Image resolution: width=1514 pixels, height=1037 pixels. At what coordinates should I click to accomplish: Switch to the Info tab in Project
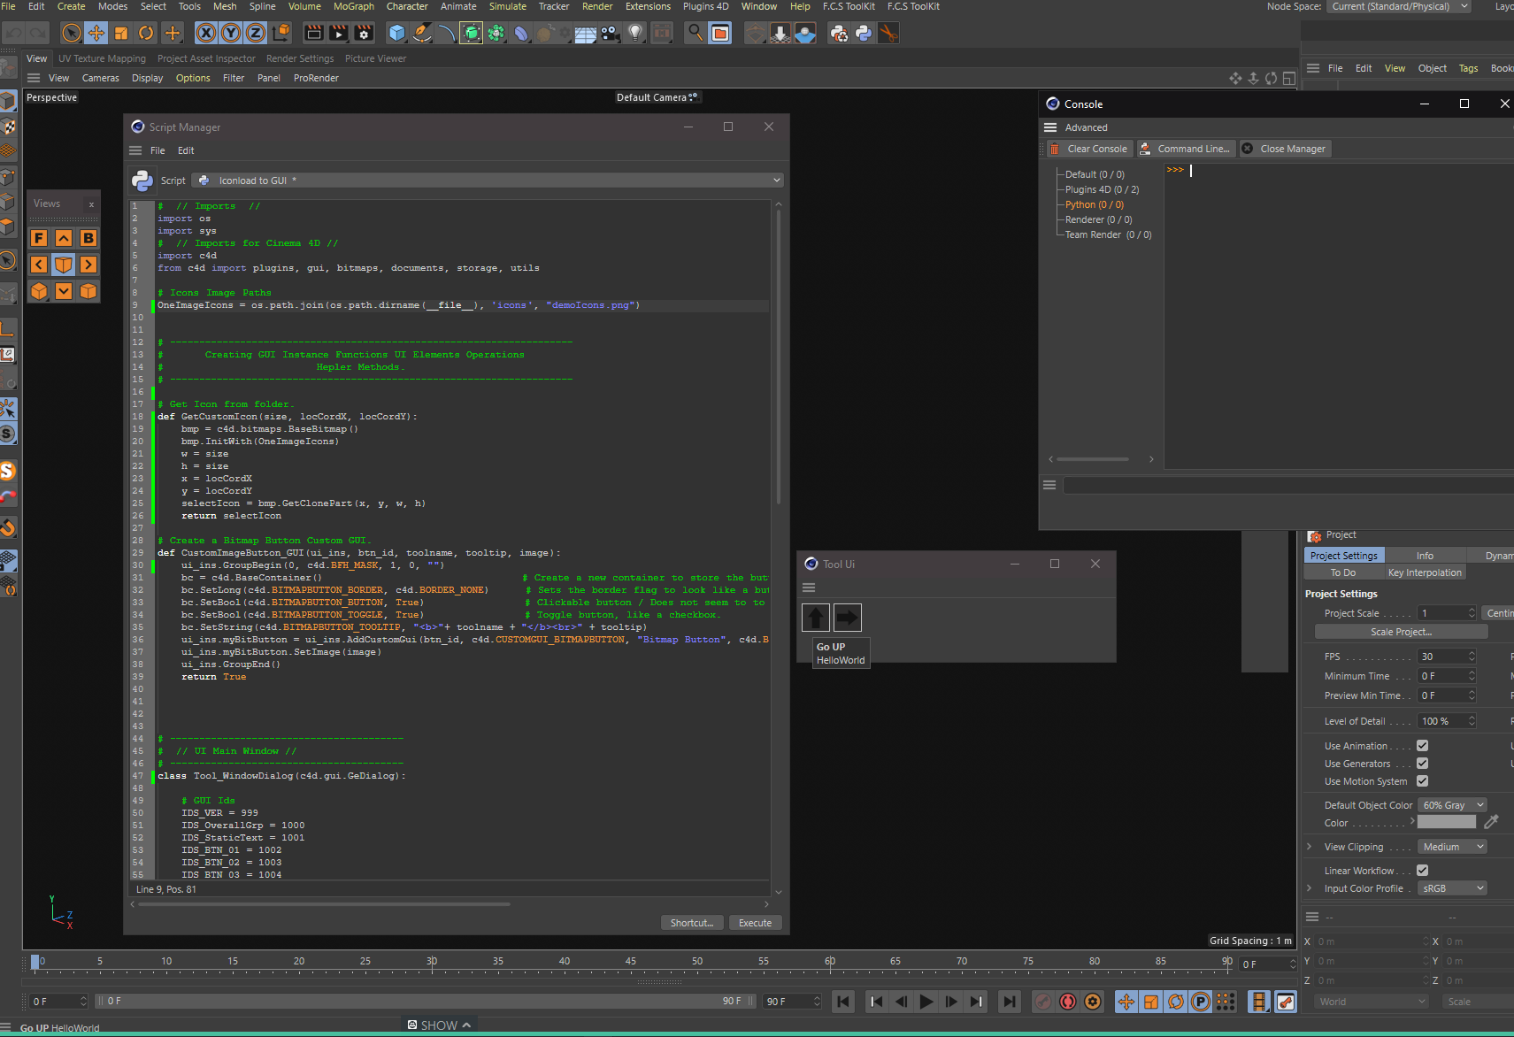(x=1425, y=556)
